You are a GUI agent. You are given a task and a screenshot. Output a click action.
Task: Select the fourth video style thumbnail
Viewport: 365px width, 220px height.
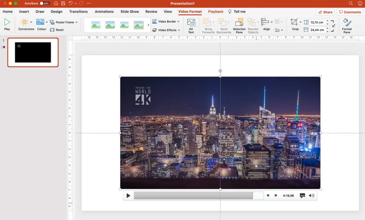coord(139,25)
